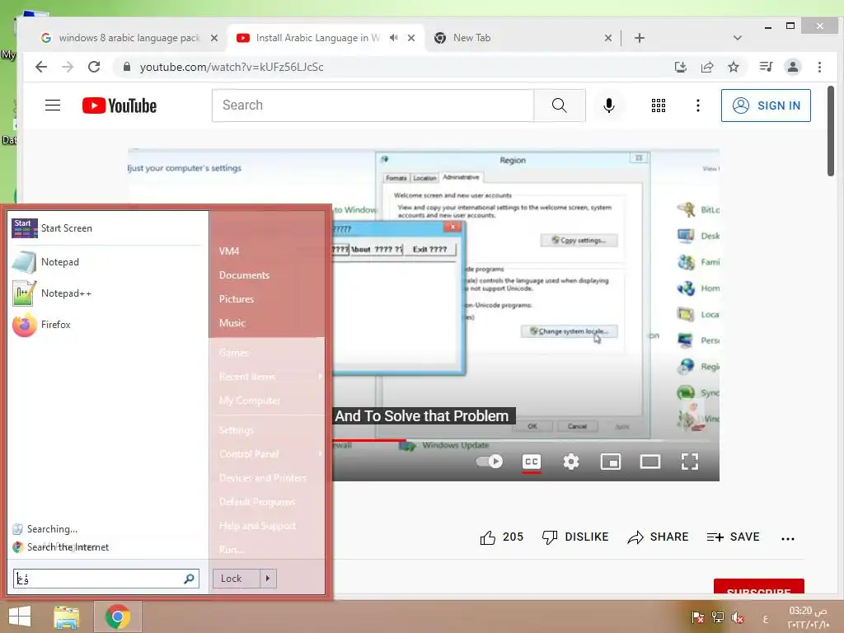Open Start Screen entry

click(106, 228)
